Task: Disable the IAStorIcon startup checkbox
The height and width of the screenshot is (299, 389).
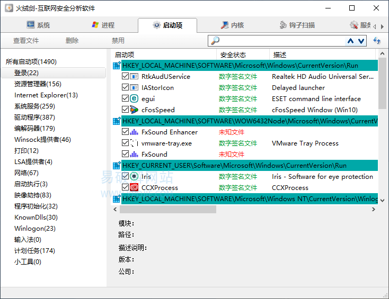Action: (125, 87)
